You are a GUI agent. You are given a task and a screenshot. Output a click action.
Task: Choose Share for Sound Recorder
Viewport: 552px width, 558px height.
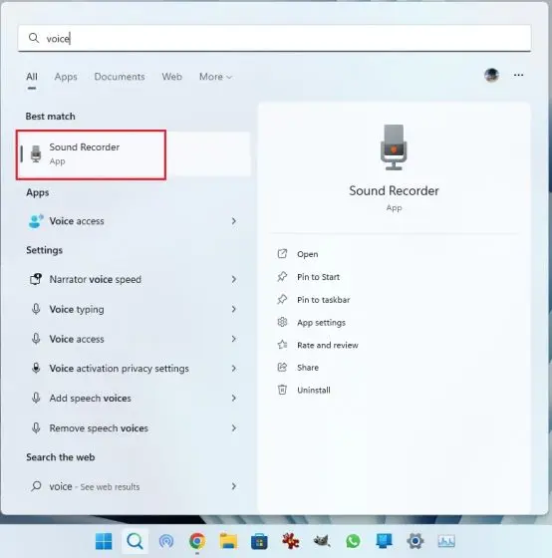click(308, 368)
